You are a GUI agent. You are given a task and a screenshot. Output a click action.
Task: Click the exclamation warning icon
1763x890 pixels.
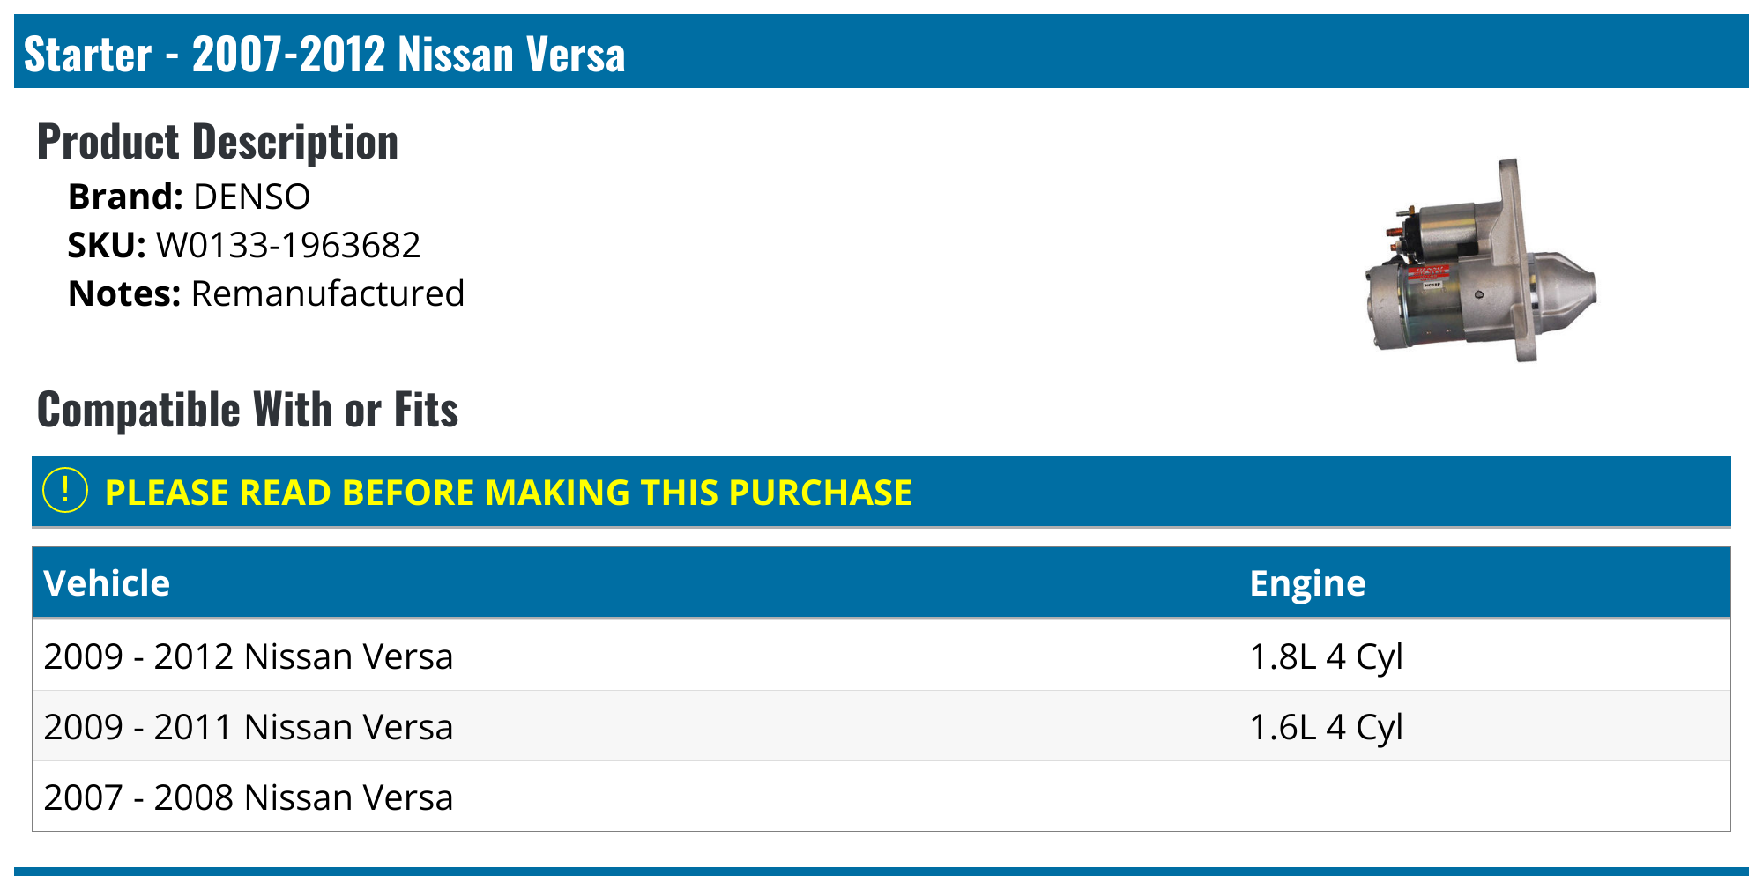pyautogui.click(x=65, y=491)
